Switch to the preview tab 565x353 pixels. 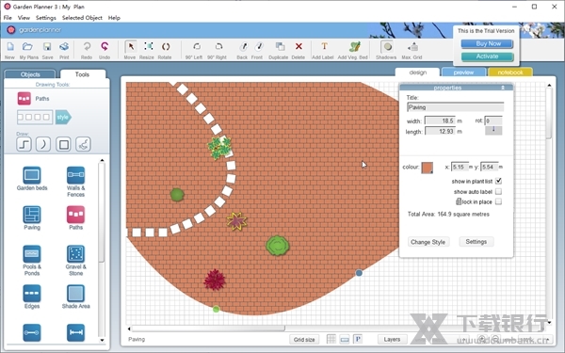pyautogui.click(x=463, y=72)
